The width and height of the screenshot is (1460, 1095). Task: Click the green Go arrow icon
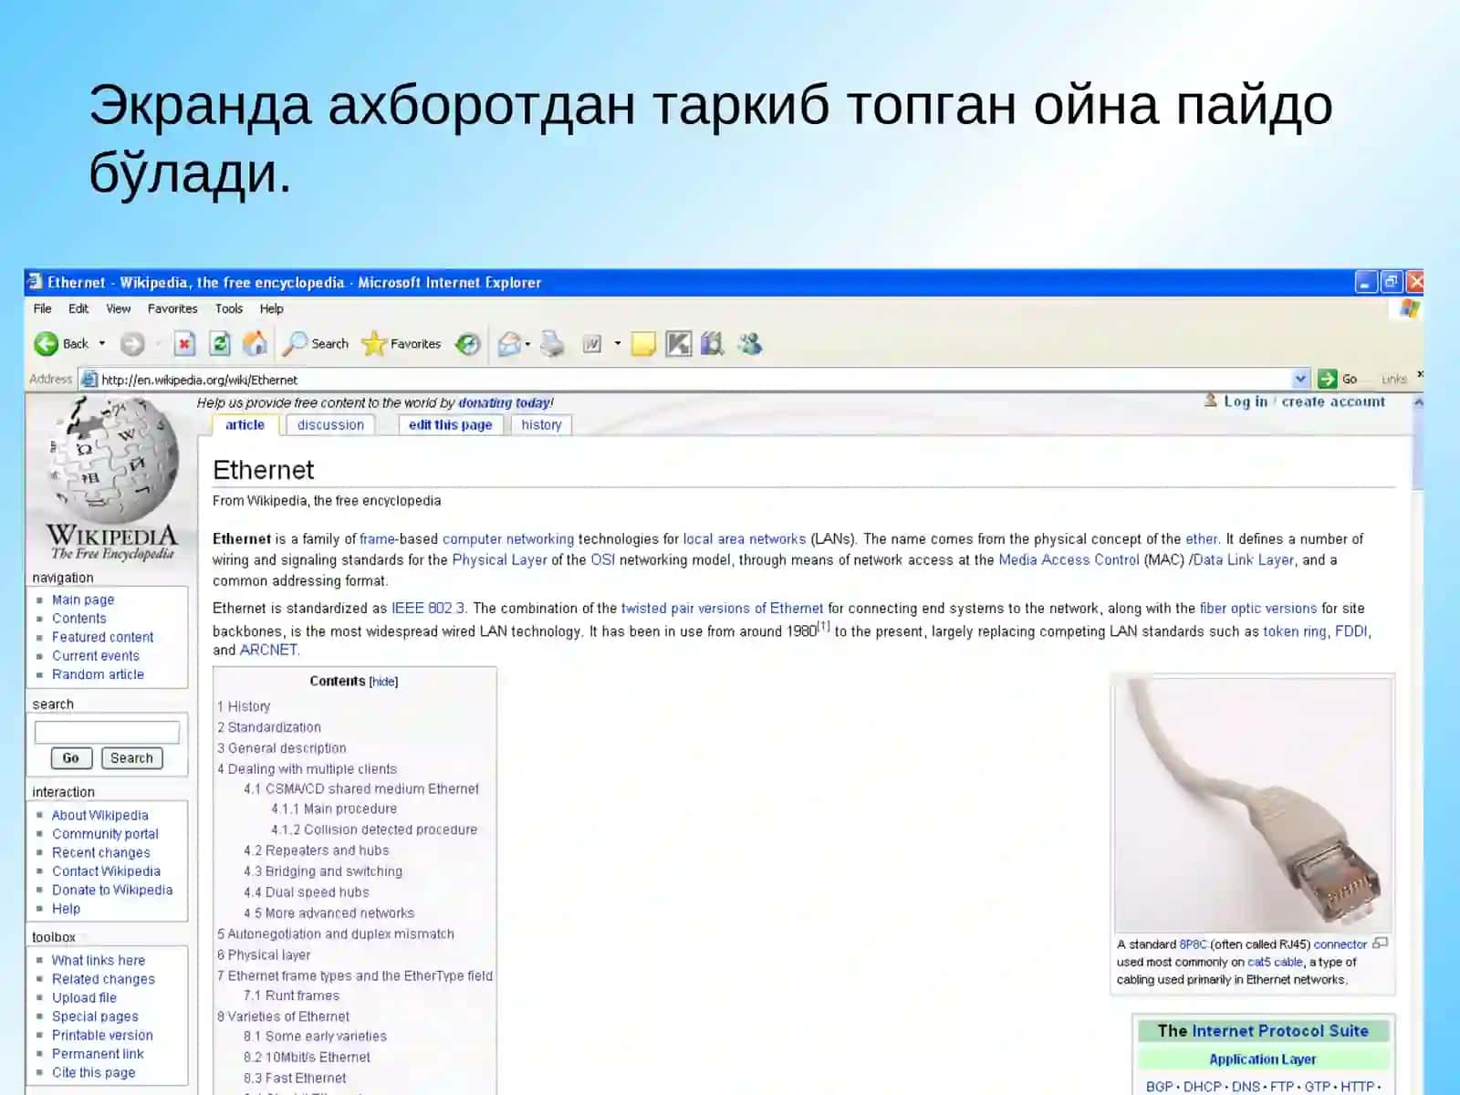click(x=1328, y=379)
